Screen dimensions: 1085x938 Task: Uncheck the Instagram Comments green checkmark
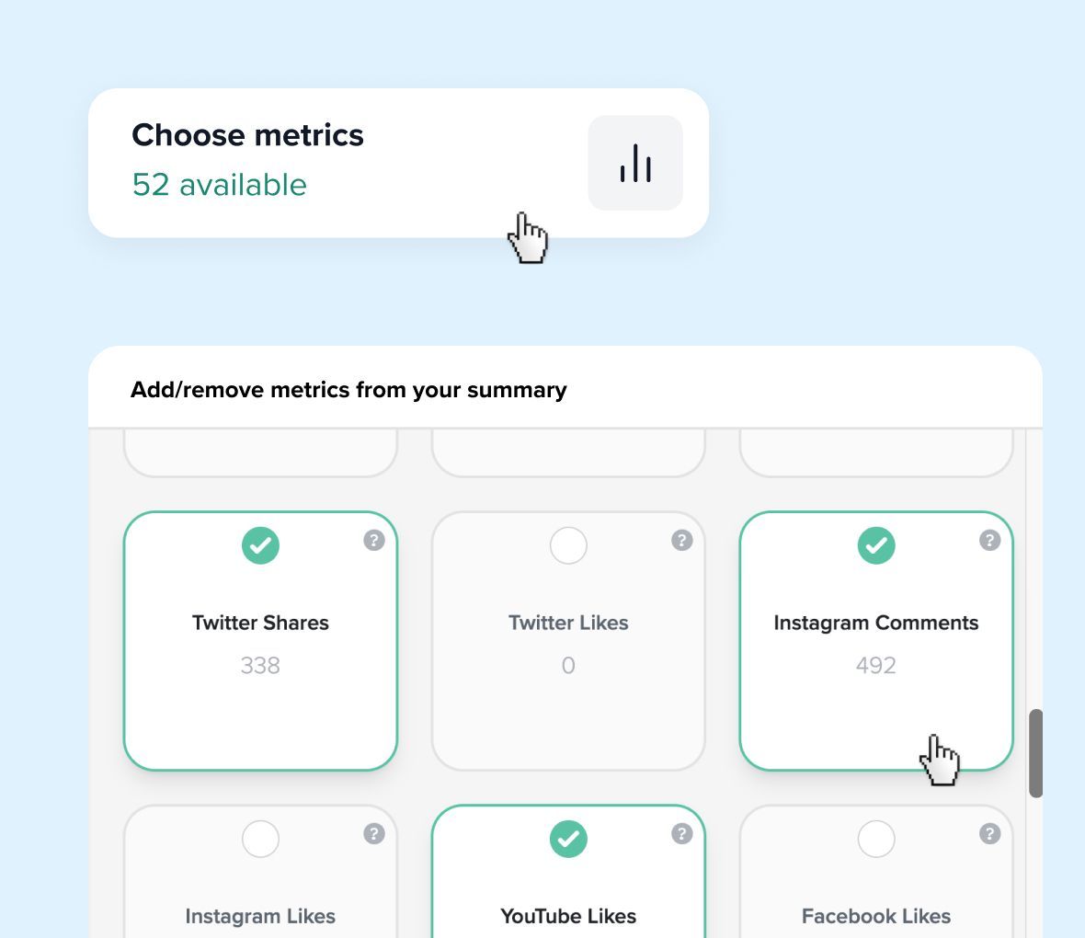[876, 545]
